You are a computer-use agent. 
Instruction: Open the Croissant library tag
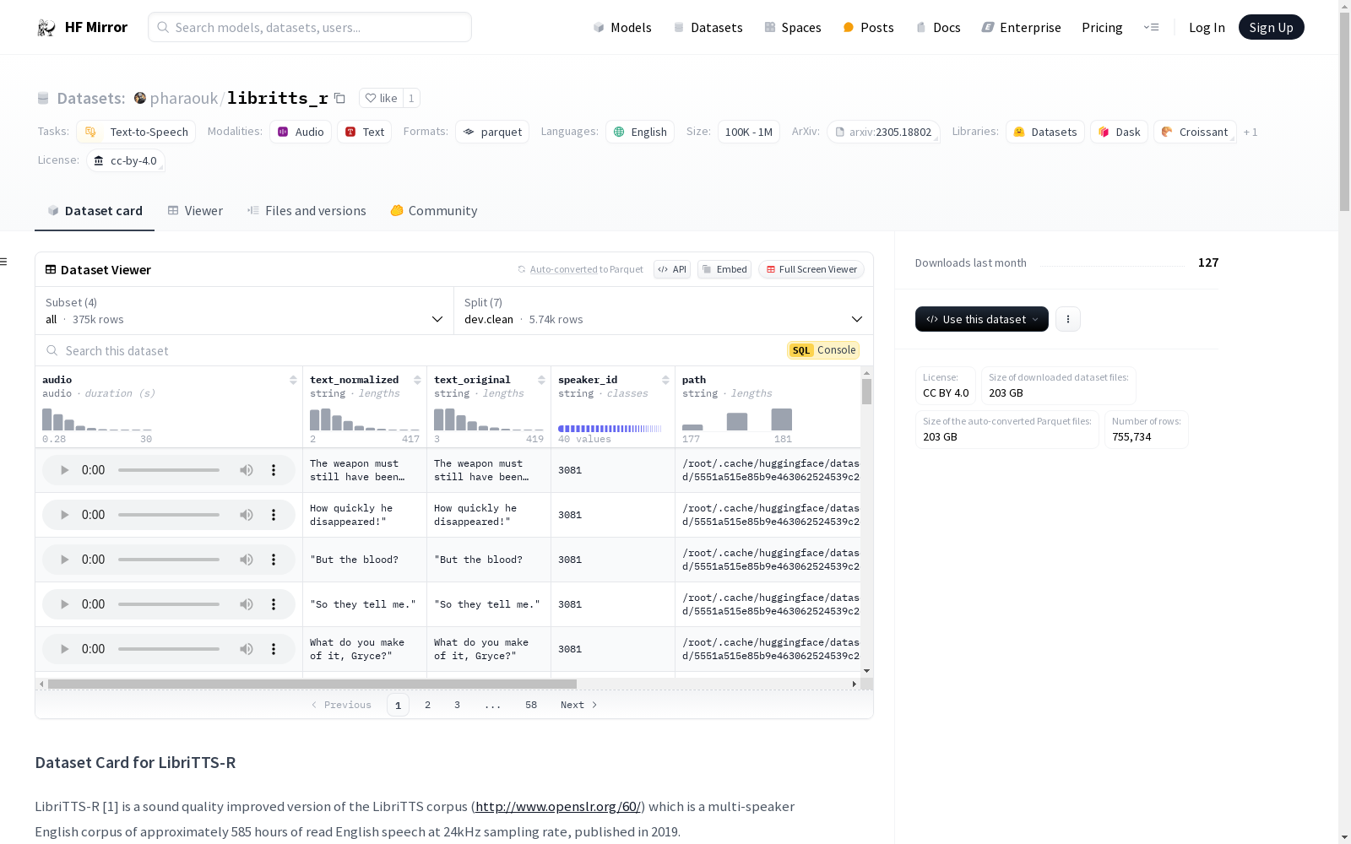pos(1195,132)
